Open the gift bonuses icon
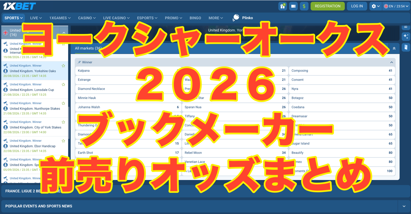The image size is (411, 214). tap(283, 6)
